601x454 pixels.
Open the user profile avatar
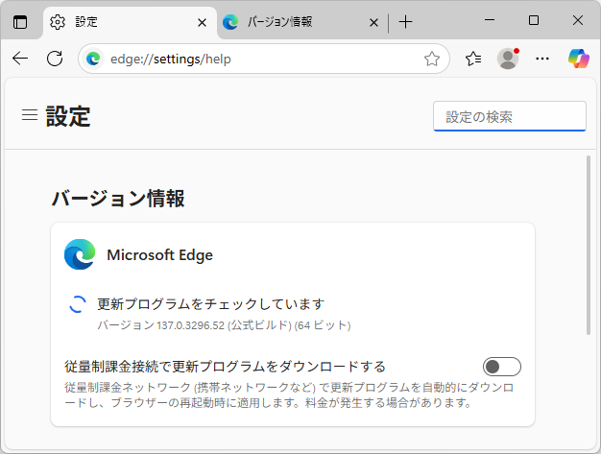tap(508, 59)
